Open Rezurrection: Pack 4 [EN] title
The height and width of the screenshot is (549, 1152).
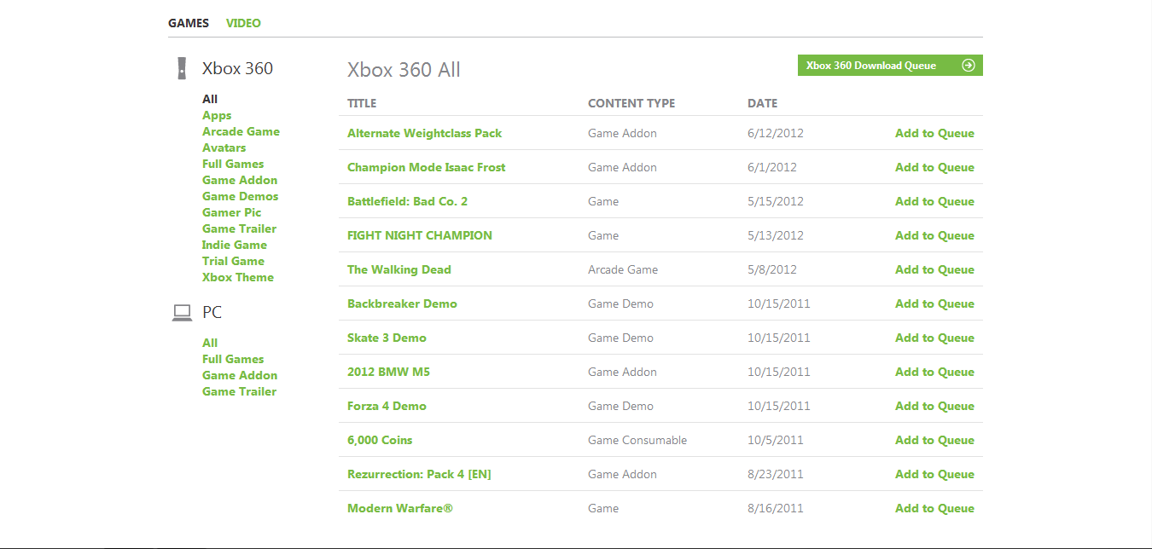pyautogui.click(x=419, y=474)
